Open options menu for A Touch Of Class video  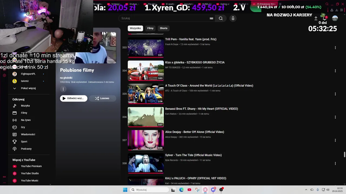point(335,94)
